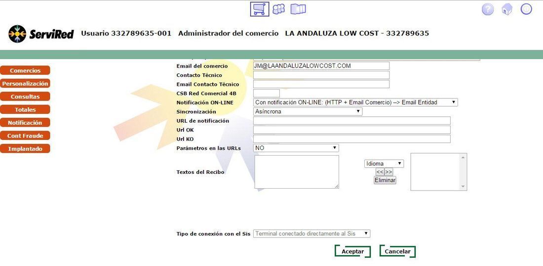The image size is (543, 266).
Task: Open the Notificación ON-LINE dropdown
Action: [x=355, y=102]
